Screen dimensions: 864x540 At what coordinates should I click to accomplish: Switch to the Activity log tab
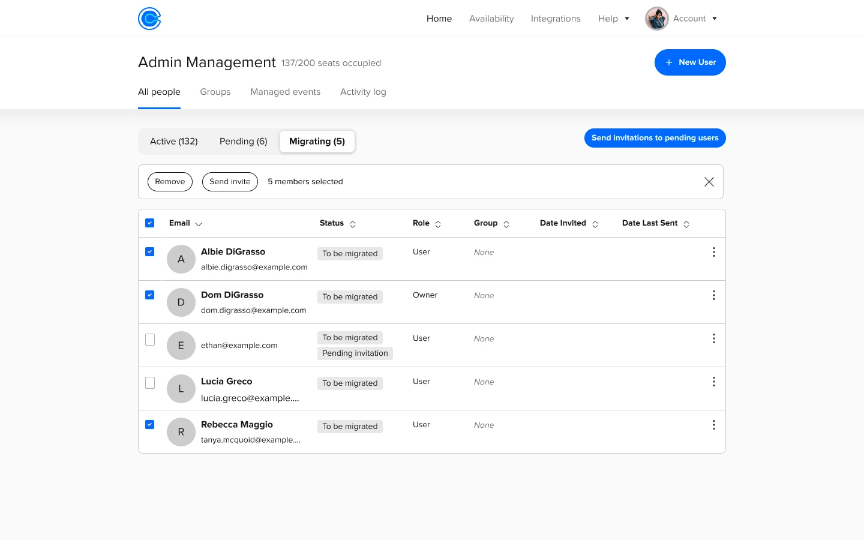coord(363,92)
